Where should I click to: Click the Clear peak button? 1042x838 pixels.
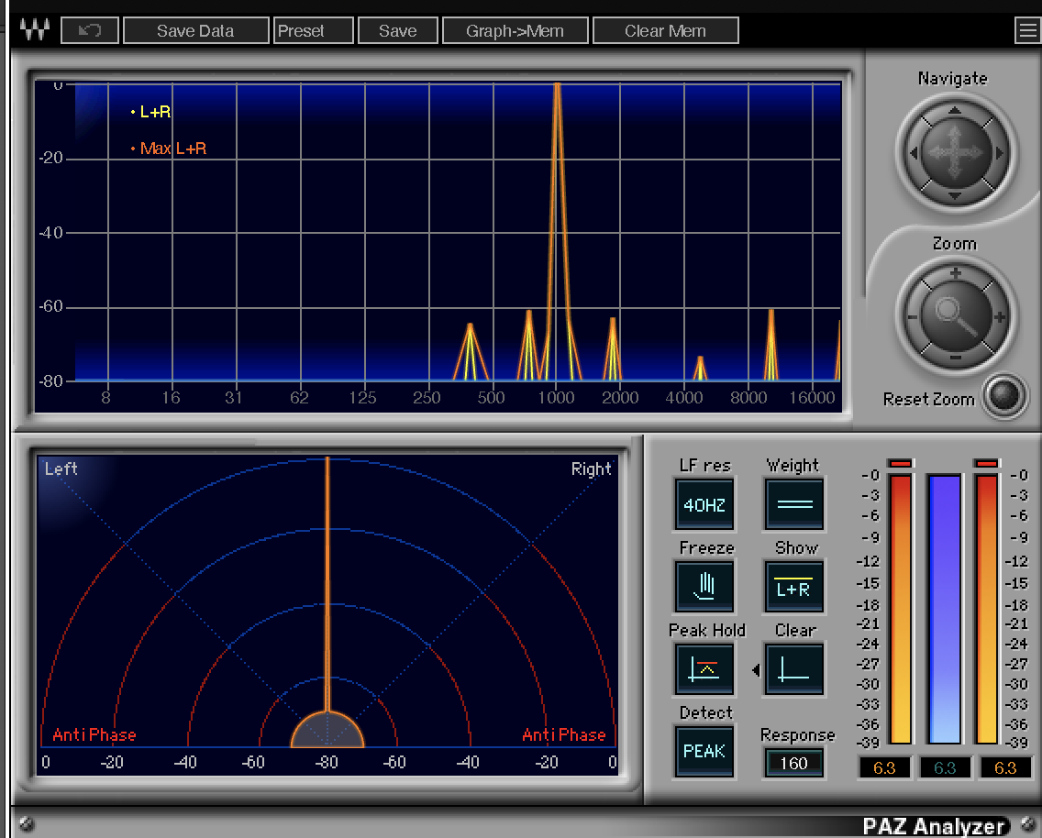click(794, 669)
